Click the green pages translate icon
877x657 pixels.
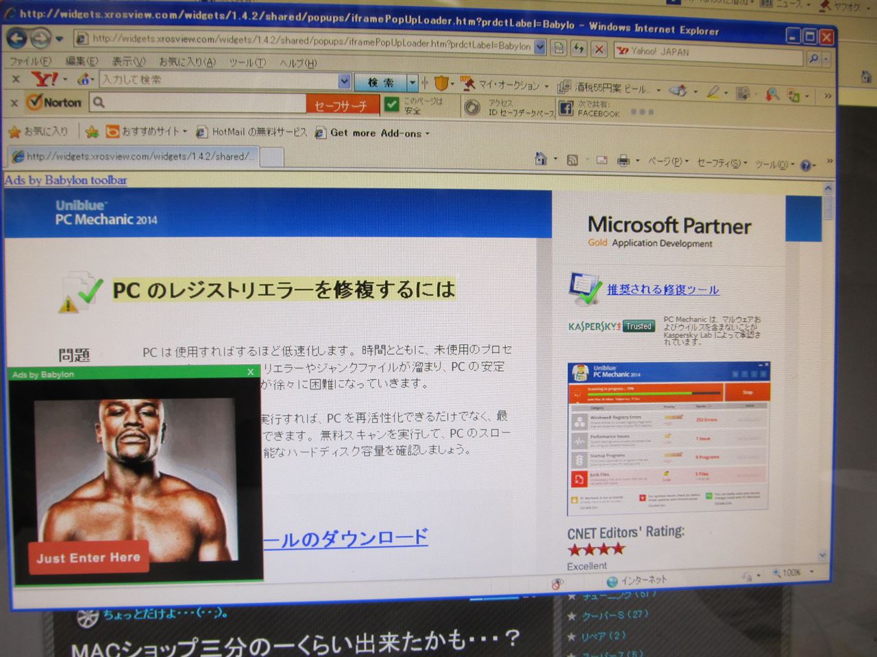(794, 95)
